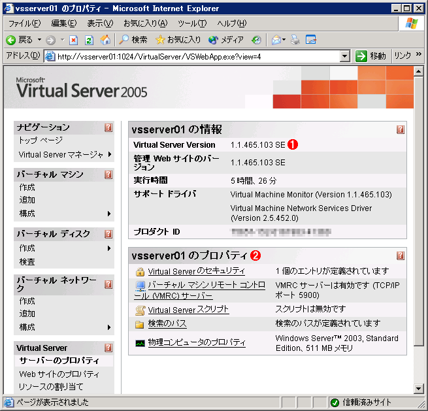This screenshot has width=428, height=411.
Task: Open the Media (メディア) toolbar button
Action: pos(225,40)
